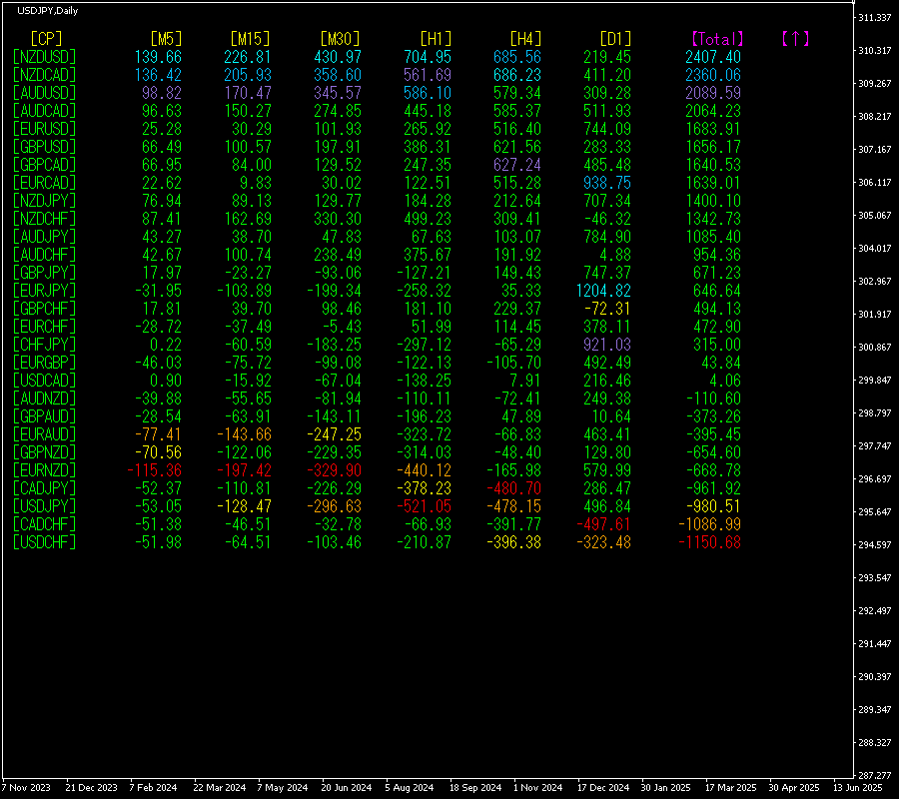This screenshot has height=799, width=899.
Task: Click the [M5] column header
Action: (x=166, y=39)
